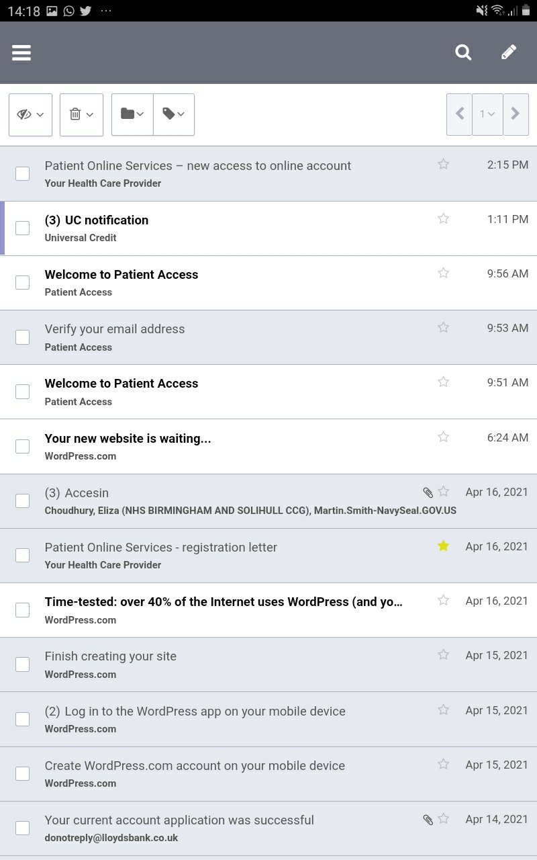Go to the previous page of emails
The width and height of the screenshot is (537, 860).
coord(460,114)
